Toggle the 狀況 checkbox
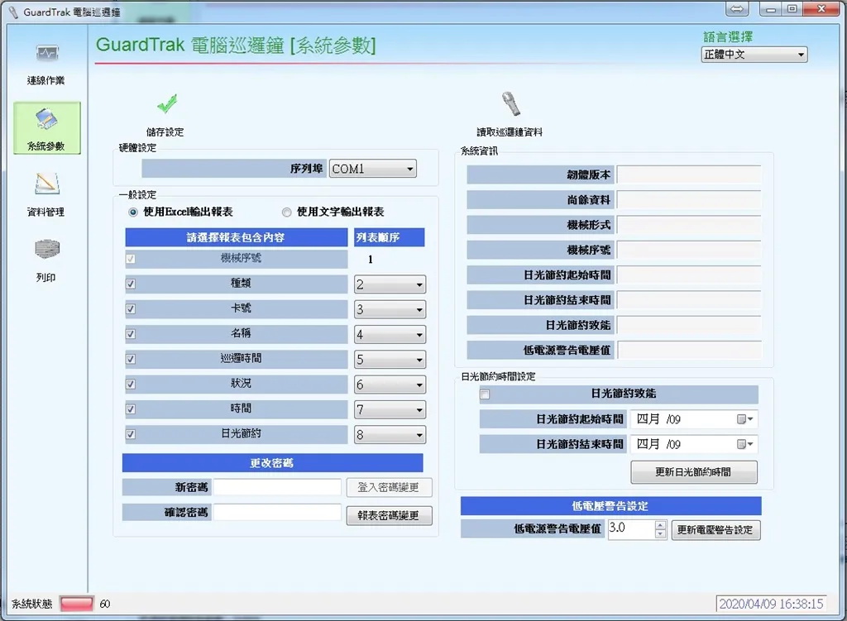The height and width of the screenshot is (621, 847). [x=131, y=385]
